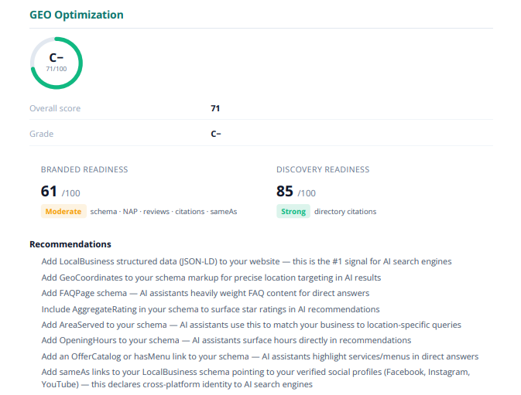The image size is (521, 395).
Task: Click the Add LocalBusiness structured data recommendation
Action: 246,262
